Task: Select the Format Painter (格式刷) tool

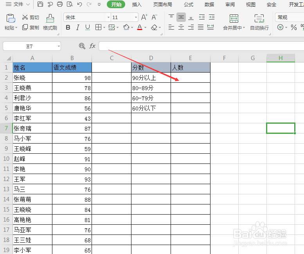Action: 50,22
